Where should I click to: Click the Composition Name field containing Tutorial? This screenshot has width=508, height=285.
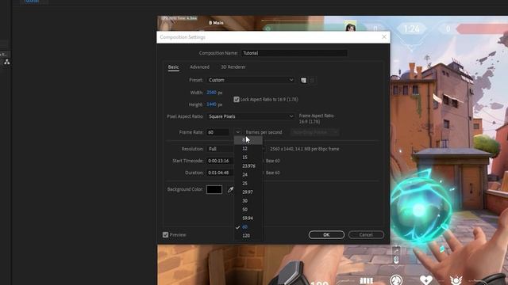(x=294, y=53)
